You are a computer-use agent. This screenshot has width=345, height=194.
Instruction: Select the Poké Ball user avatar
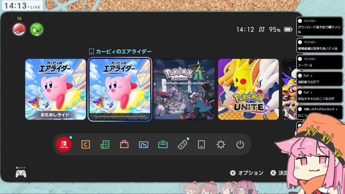click(x=19, y=29)
